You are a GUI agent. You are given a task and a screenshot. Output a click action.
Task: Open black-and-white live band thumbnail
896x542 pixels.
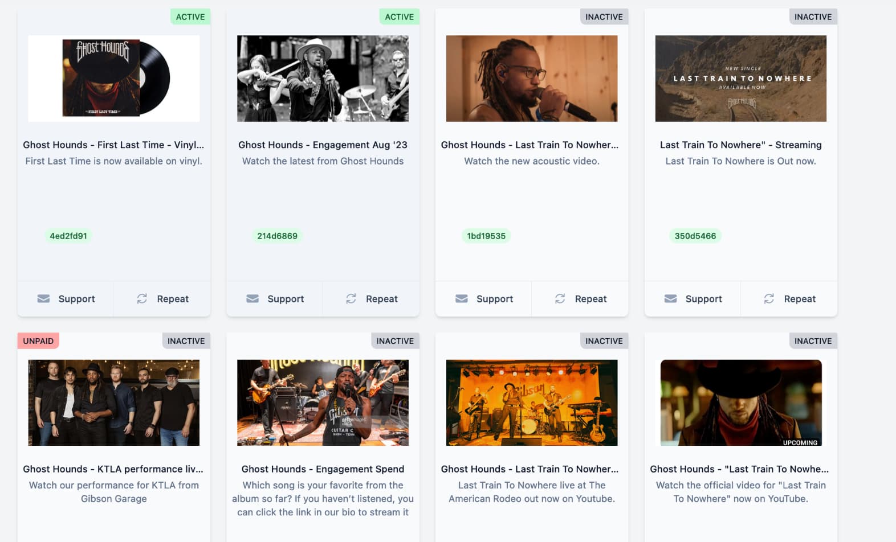[323, 79]
